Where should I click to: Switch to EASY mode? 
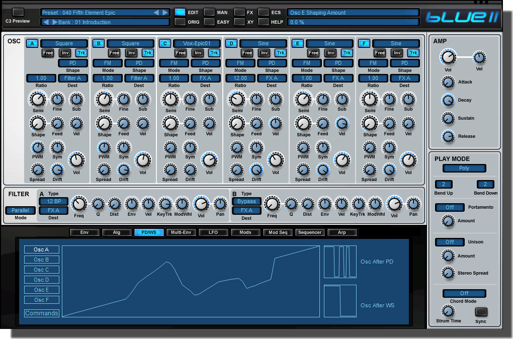tap(209, 22)
